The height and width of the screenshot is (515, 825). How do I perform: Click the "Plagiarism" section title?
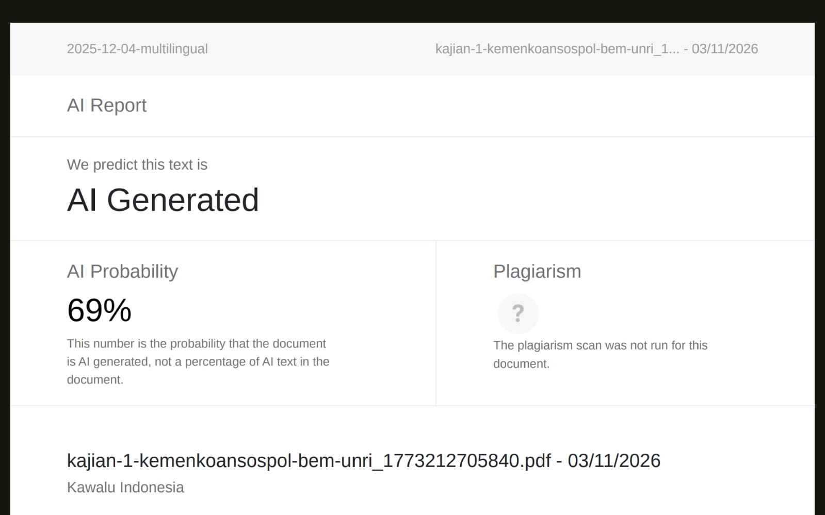point(537,271)
